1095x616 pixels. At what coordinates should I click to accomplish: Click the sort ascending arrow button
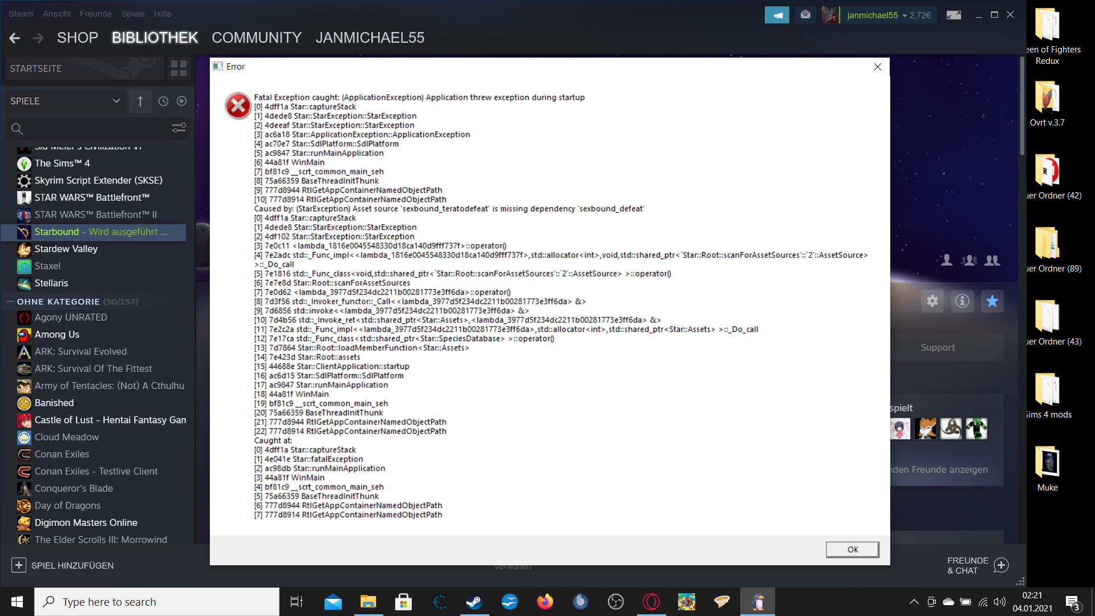click(x=140, y=102)
